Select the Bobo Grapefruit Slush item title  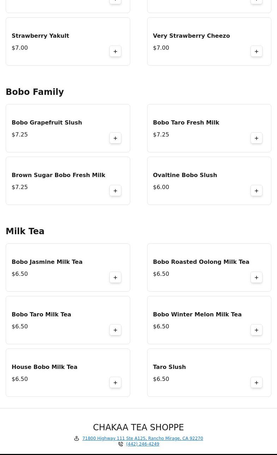coord(47,122)
